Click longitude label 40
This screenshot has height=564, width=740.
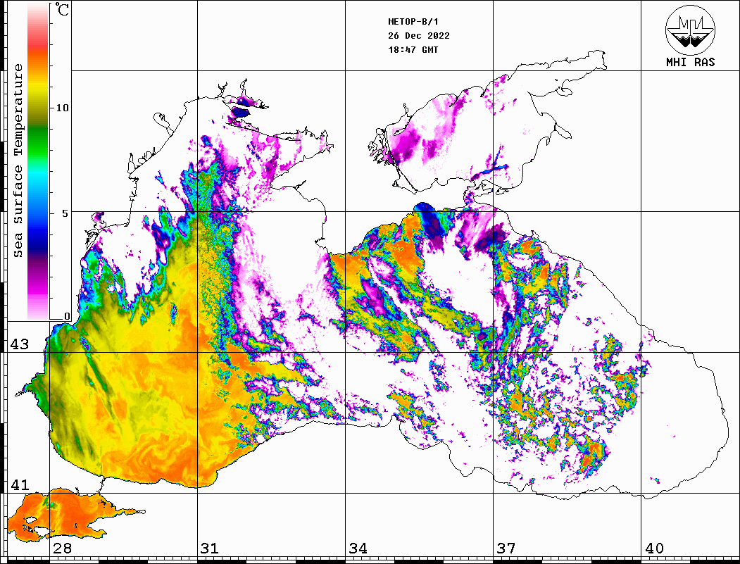click(654, 549)
